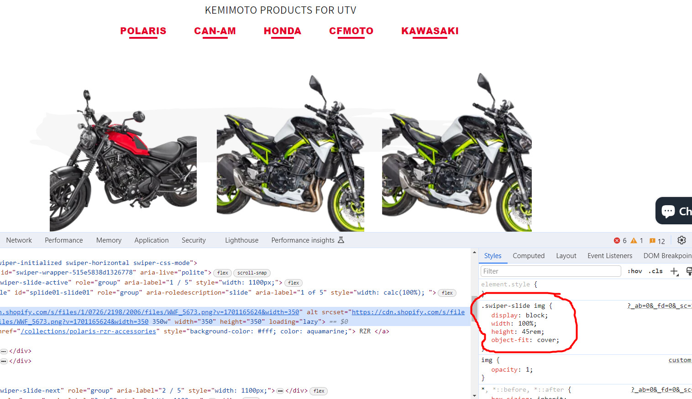The height and width of the screenshot is (399, 692).
Task: Click the Elements panel scroll-down arrow
Action: pyautogui.click(x=475, y=395)
